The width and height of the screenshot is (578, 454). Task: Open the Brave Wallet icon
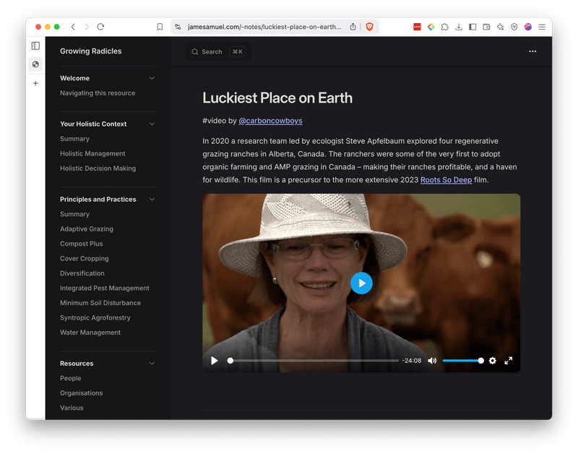486,27
